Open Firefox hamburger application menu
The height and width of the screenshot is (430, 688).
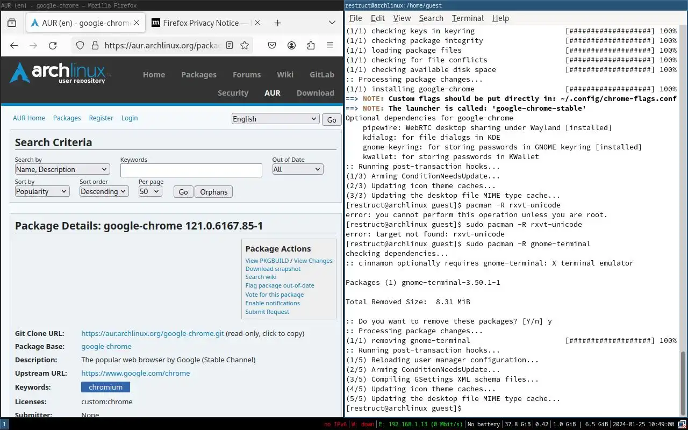click(x=330, y=46)
